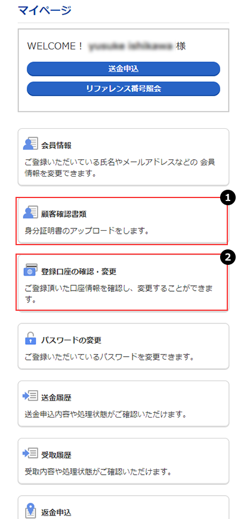Click the 送金履歴 arrow list icon
The image size is (247, 519).
coord(30,396)
